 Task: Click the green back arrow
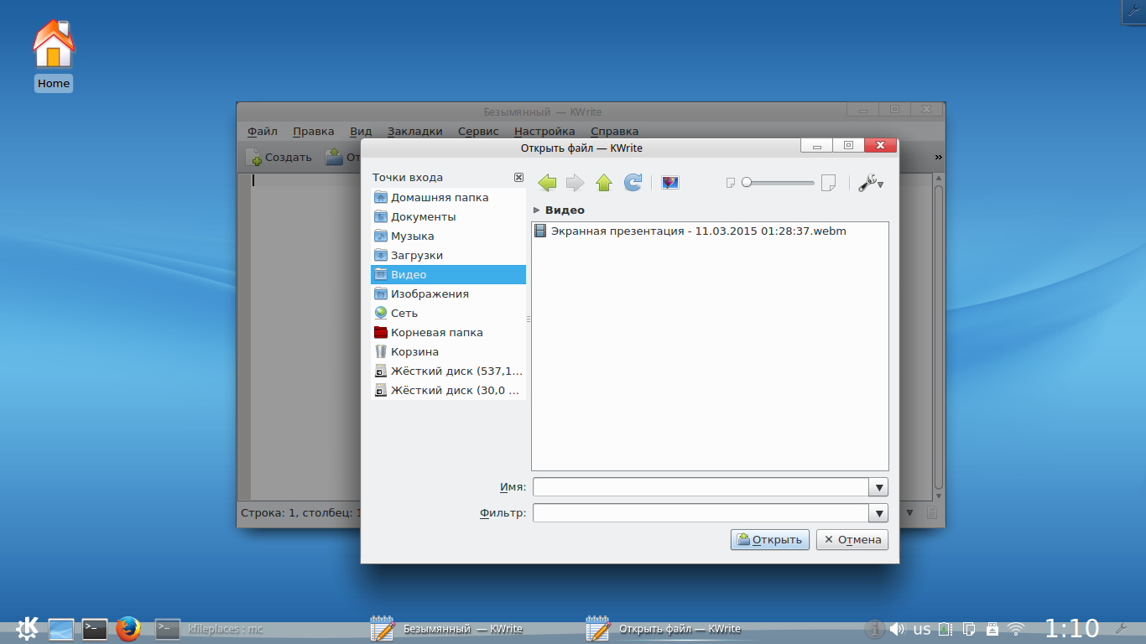547,183
